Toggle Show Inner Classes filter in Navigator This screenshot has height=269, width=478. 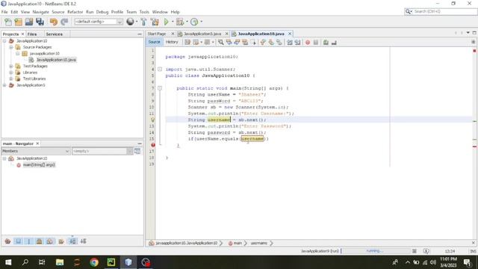pyautogui.click(x=50, y=241)
